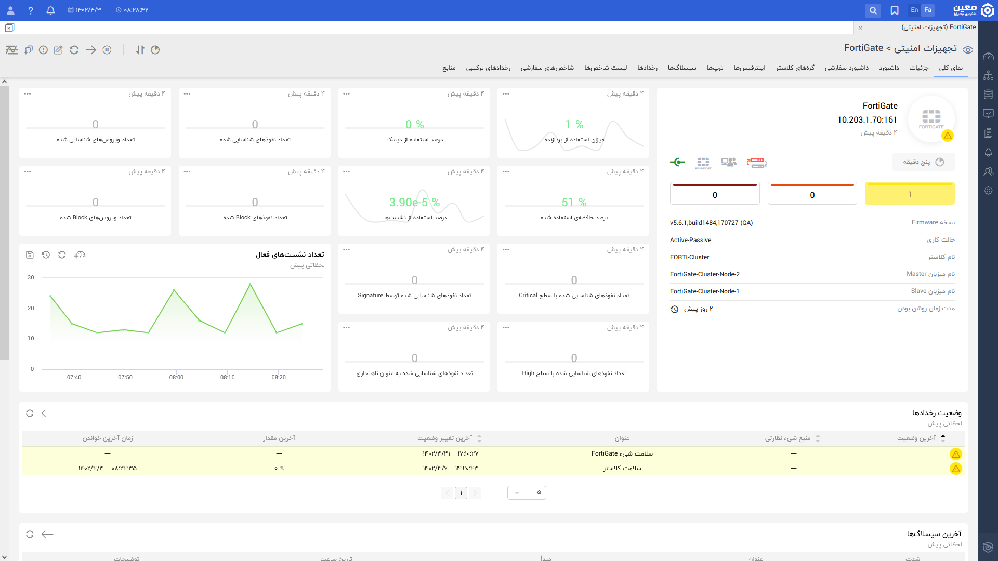Open options menu of High intrusions card
Viewport: 998px width, 561px height.
[506, 328]
